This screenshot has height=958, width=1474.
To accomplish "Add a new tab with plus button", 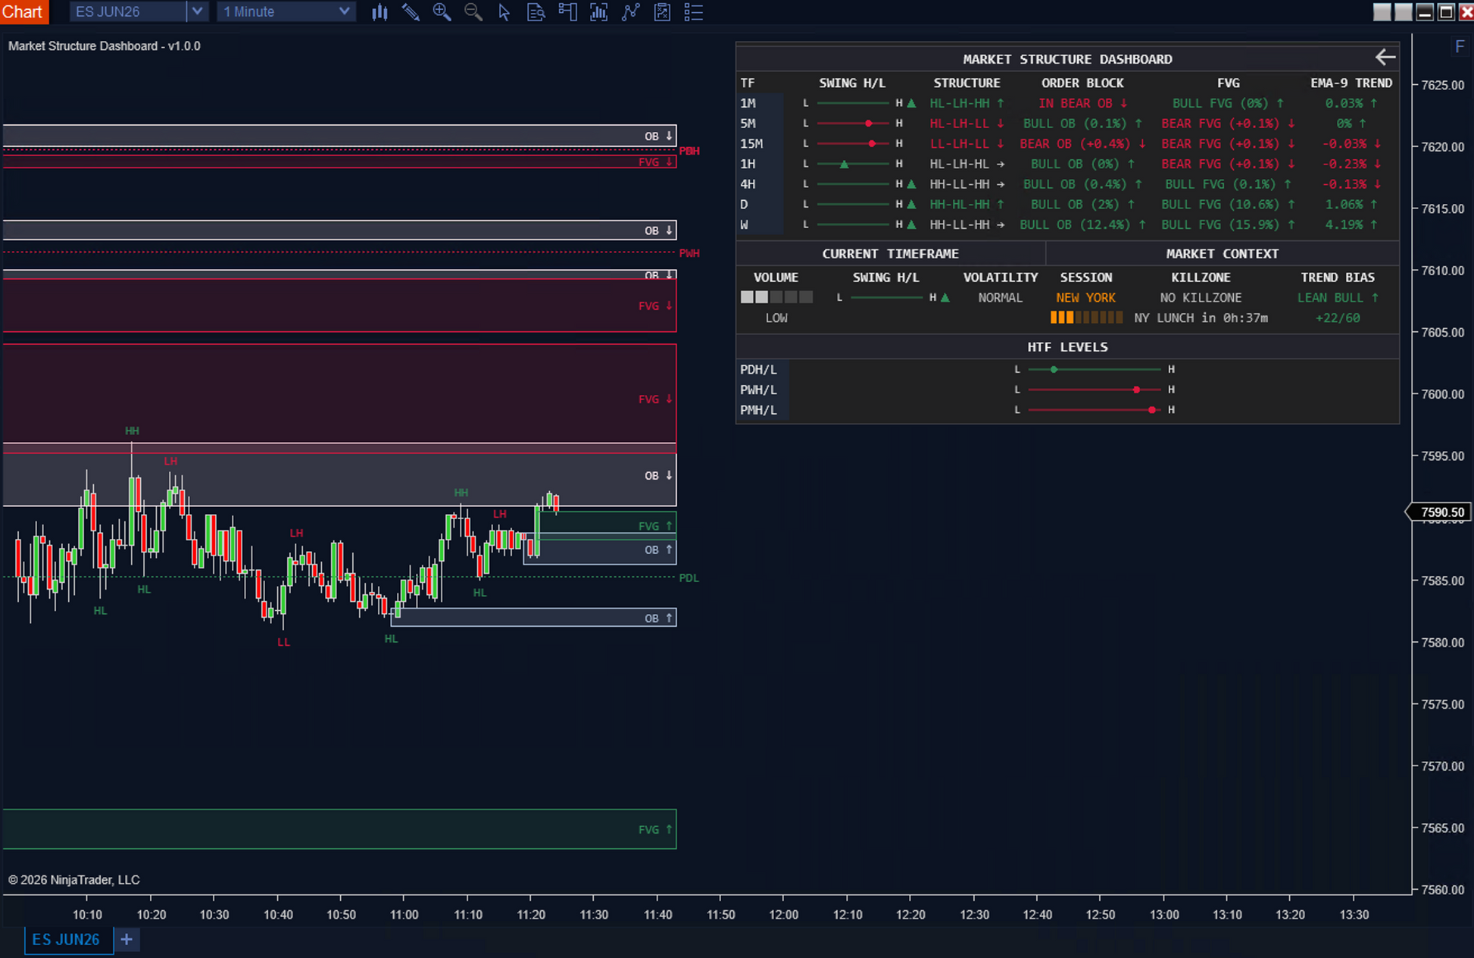I will 126,940.
